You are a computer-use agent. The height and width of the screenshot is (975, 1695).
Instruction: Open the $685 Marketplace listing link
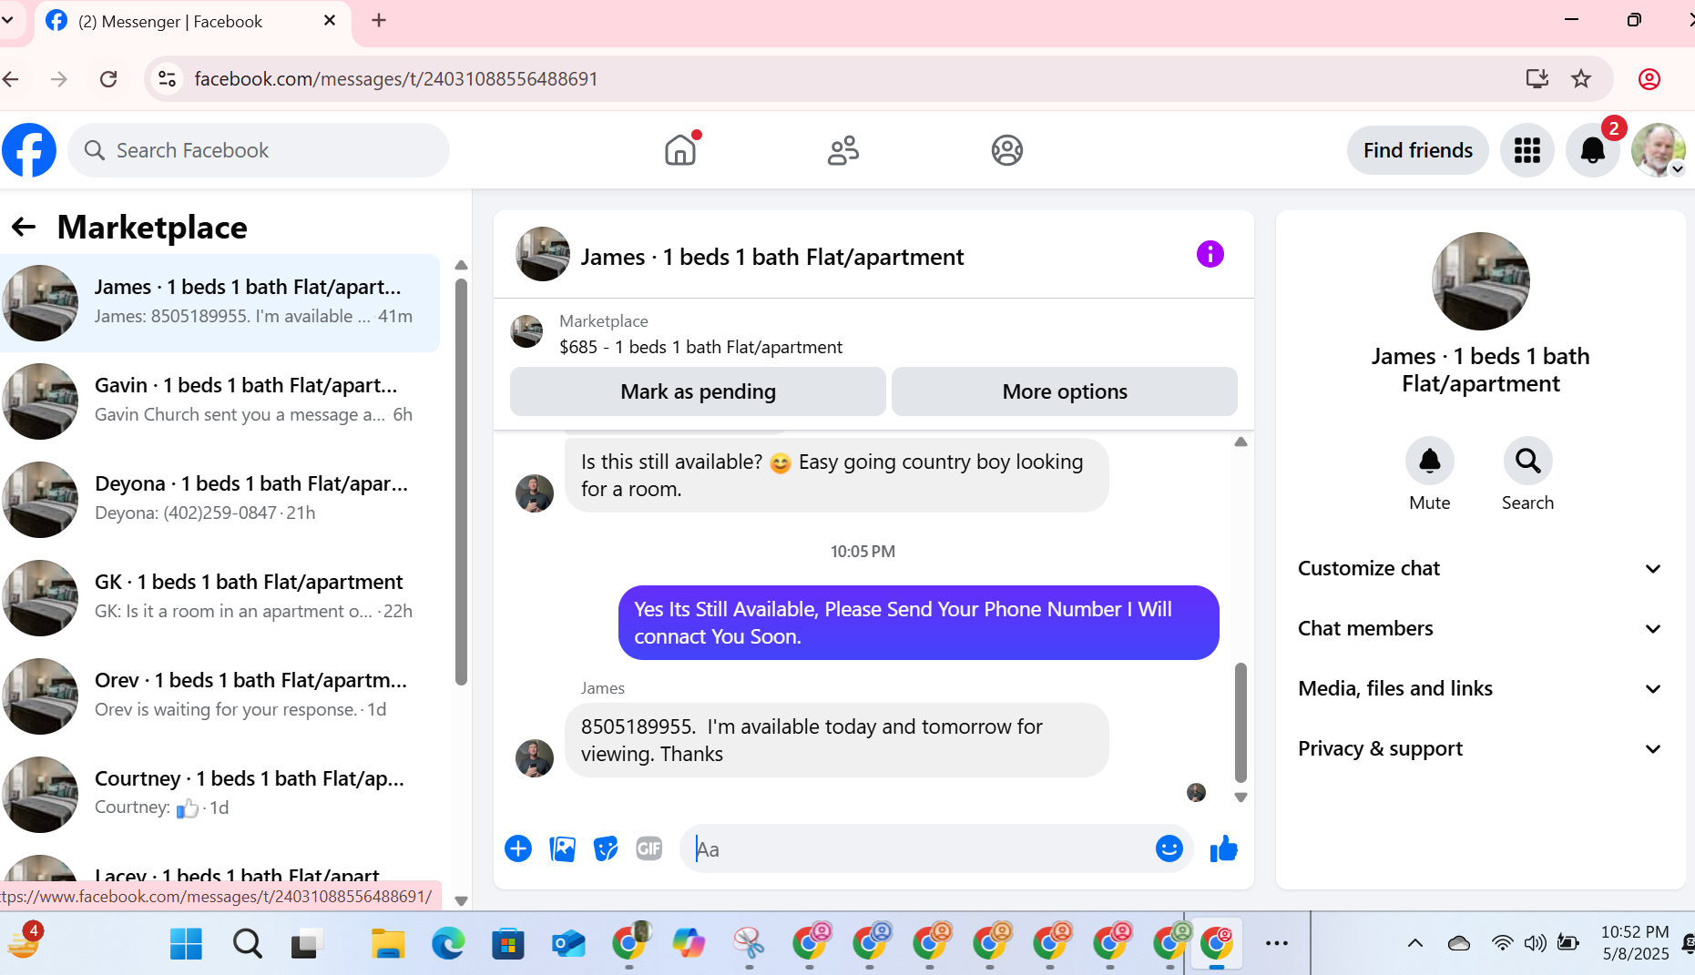click(700, 347)
